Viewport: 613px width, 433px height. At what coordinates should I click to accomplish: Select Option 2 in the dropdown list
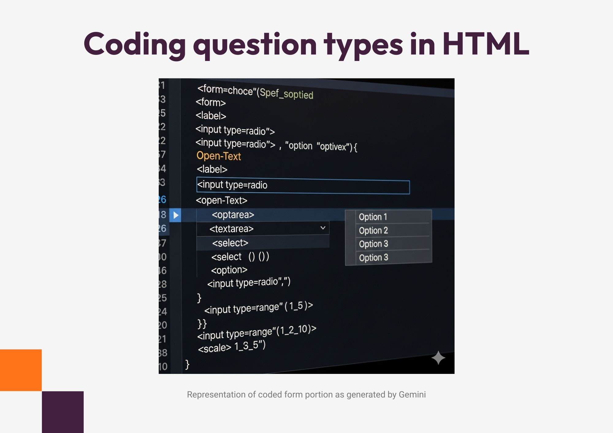coord(373,230)
